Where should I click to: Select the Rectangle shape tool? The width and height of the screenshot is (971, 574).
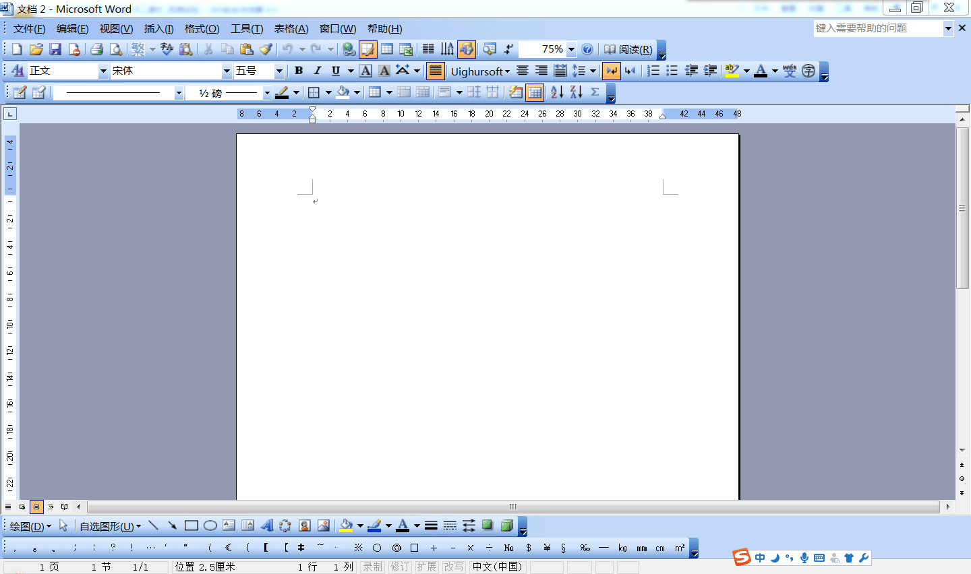tap(191, 525)
